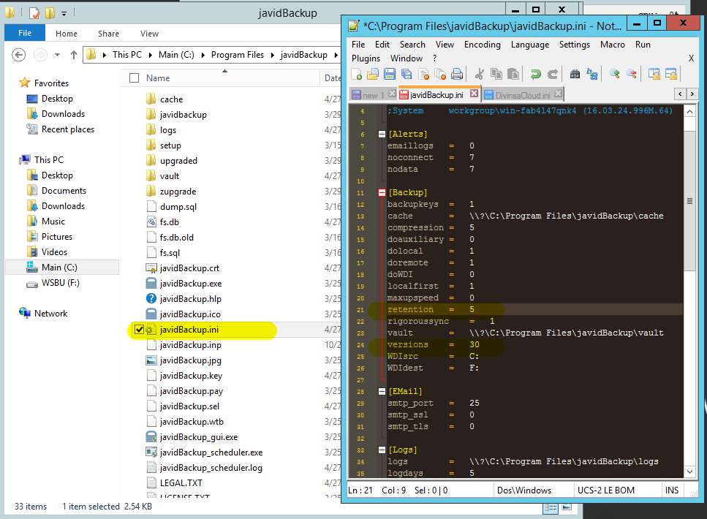Viewport: 707px width, 519px height.
Task: Open the Plugins menu
Action: [366, 58]
